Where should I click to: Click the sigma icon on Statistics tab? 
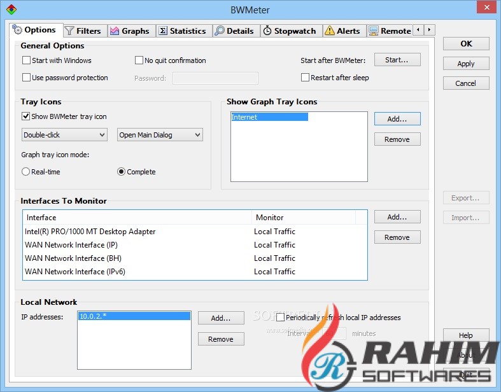pyautogui.click(x=163, y=31)
